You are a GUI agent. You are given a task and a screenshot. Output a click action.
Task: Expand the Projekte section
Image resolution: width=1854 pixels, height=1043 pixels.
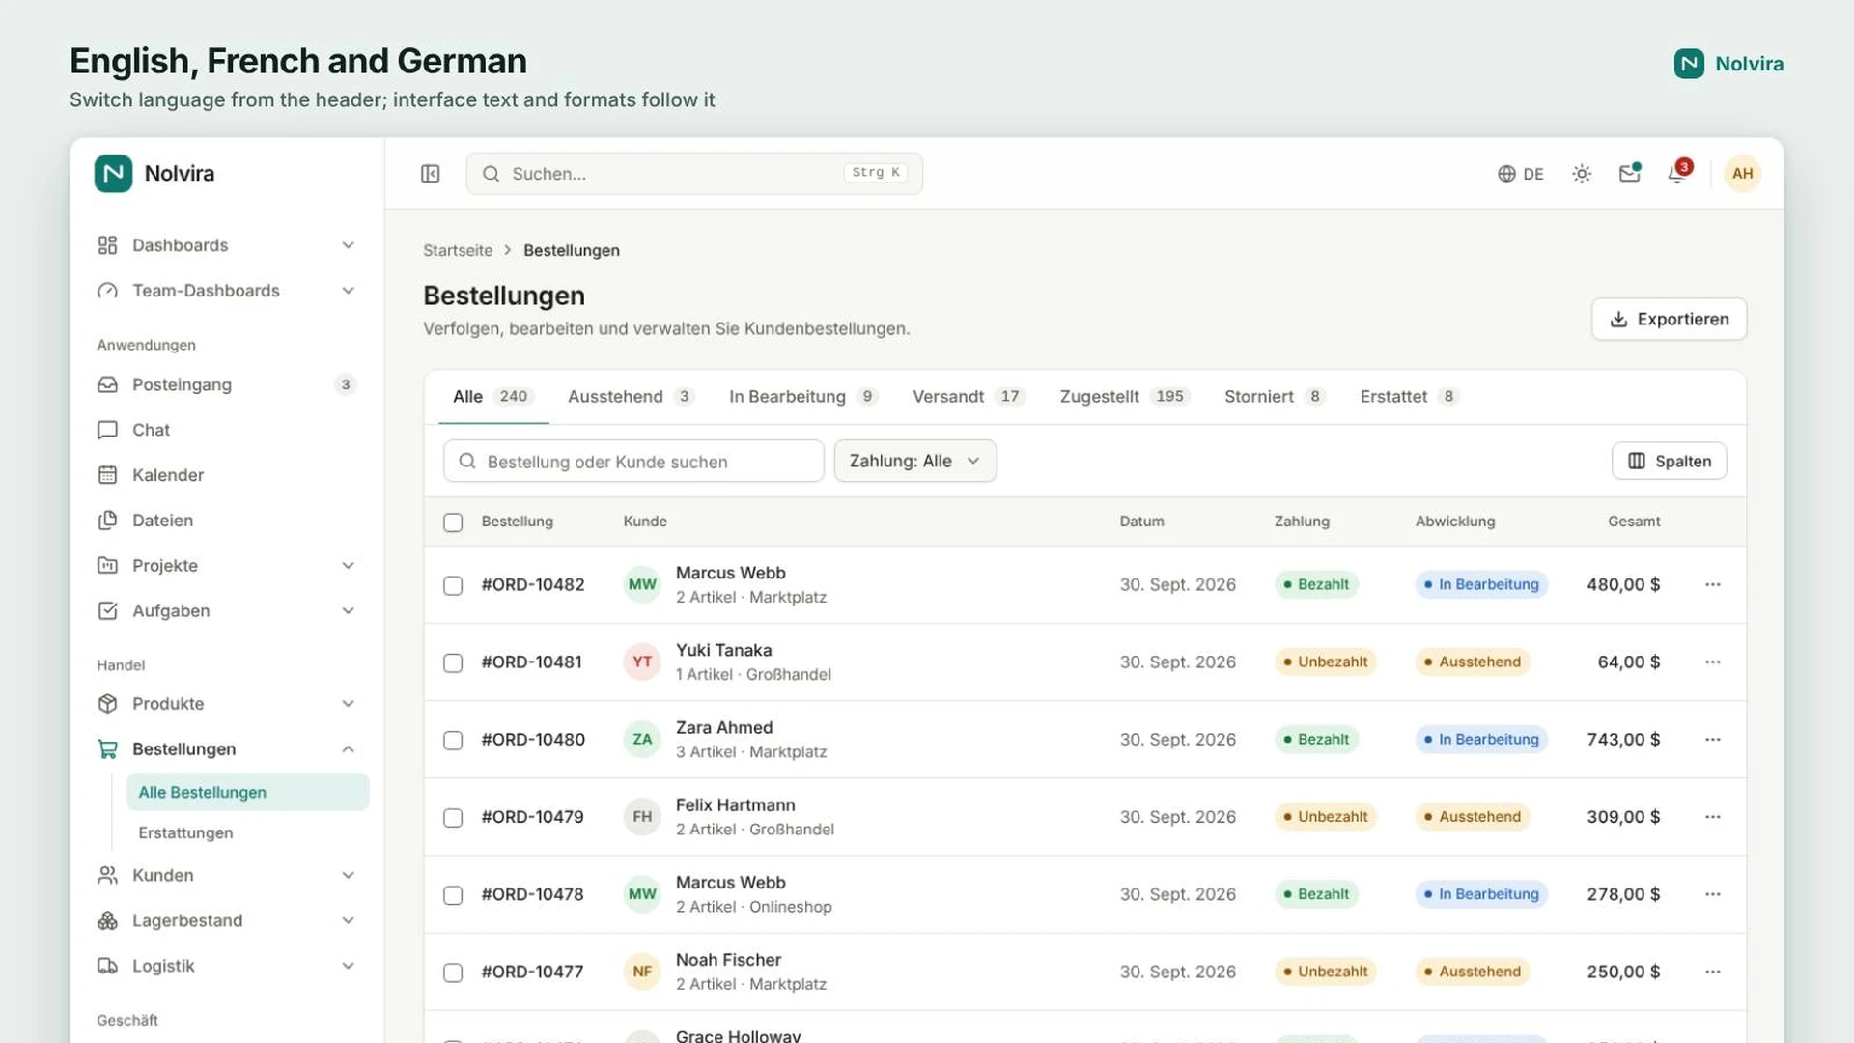coord(227,566)
